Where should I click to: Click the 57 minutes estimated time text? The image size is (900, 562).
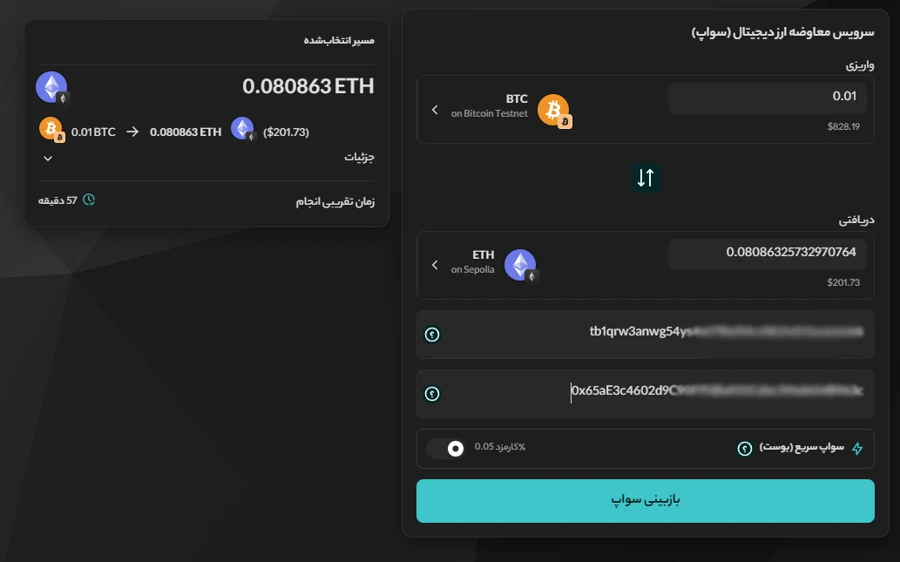tap(58, 200)
